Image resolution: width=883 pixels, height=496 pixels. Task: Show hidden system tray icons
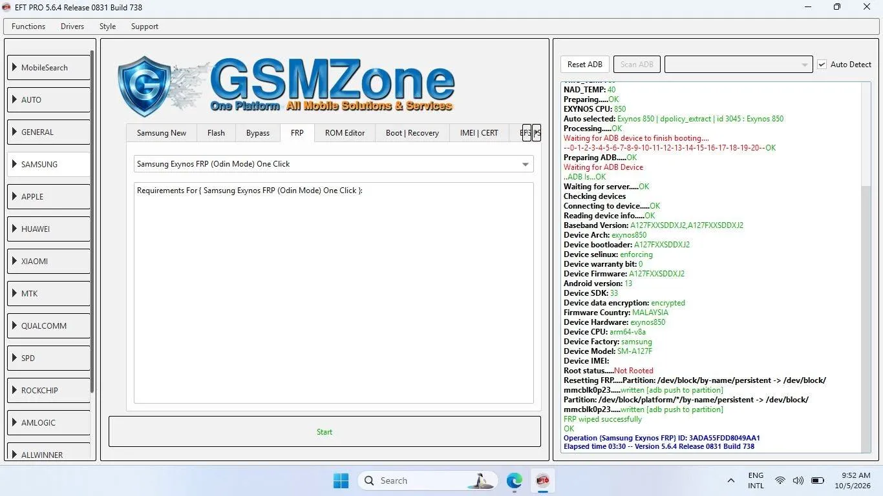click(731, 480)
